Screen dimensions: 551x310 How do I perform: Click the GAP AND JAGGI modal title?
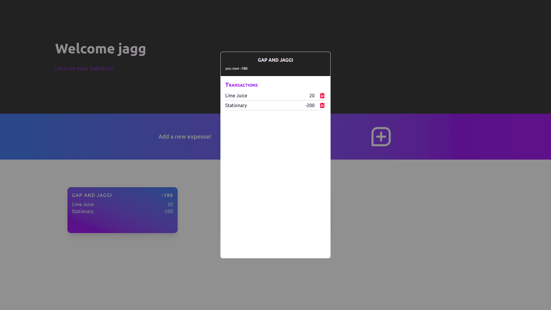click(275, 60)
